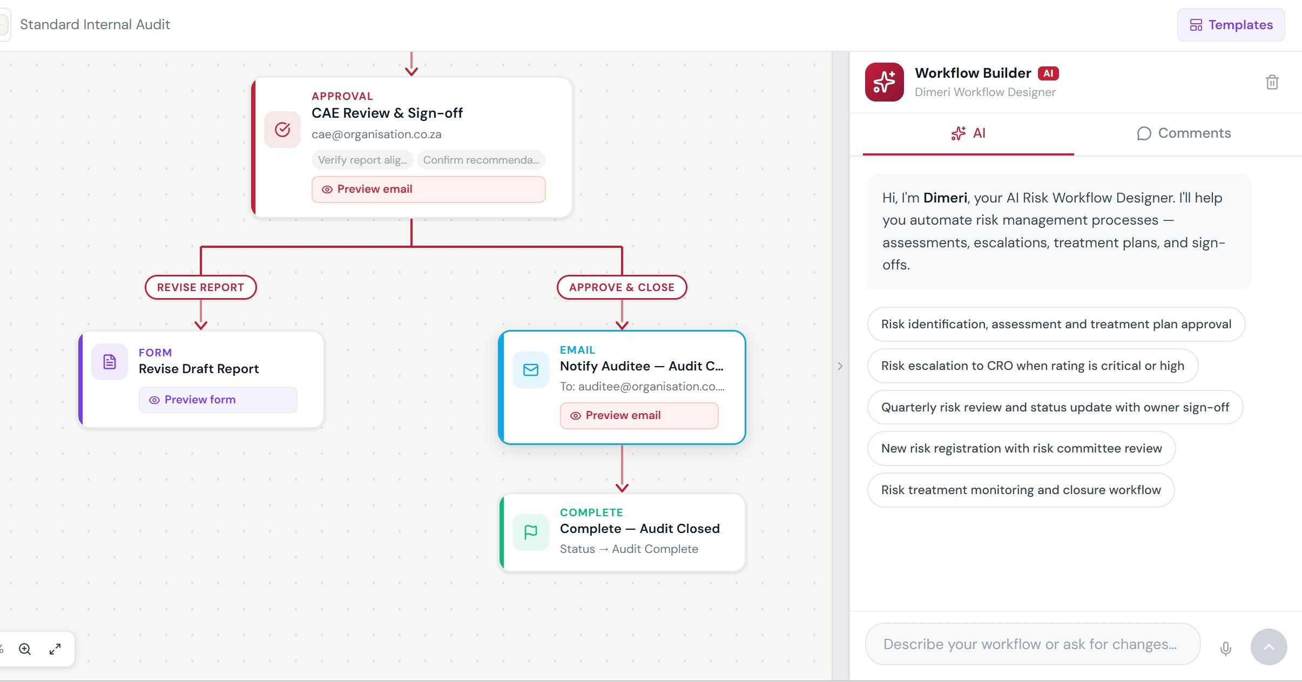Image resolution: width=1302 pixels, height=682 pixels.
Task: Preview email on Notify Auditee node
Action: pyautogui.click(x=639, y=415)
